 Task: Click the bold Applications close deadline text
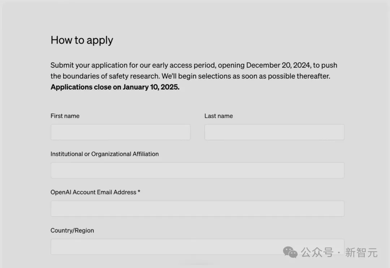click(x=115, y=87)
